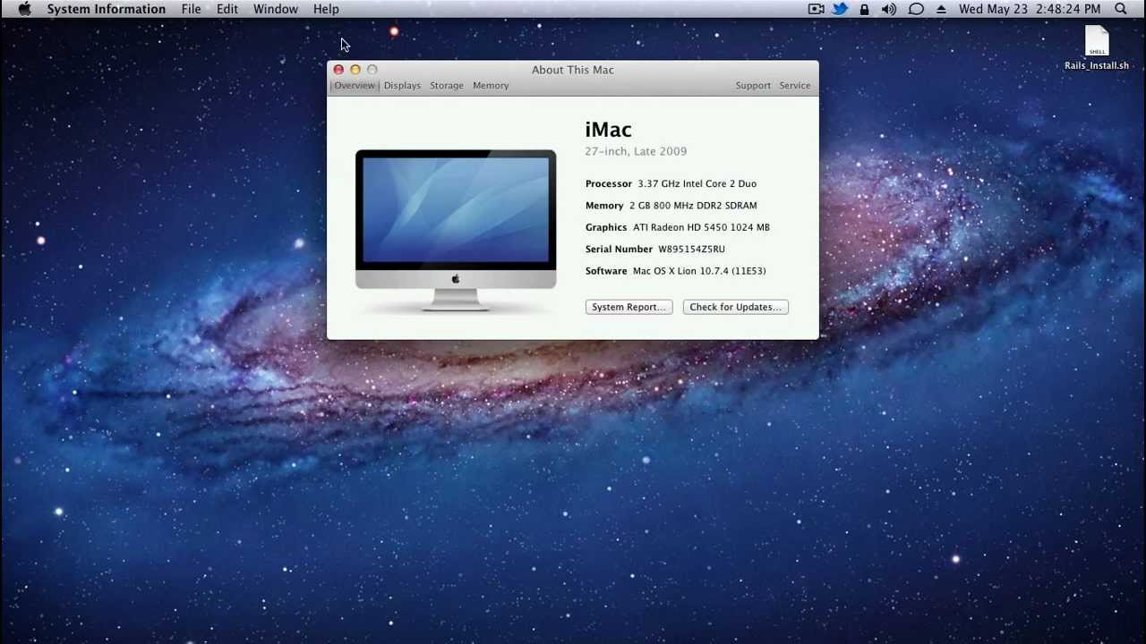1146x644 pixels.
Task: Minimize the About This Mac window
Action: tap(355, 70)
